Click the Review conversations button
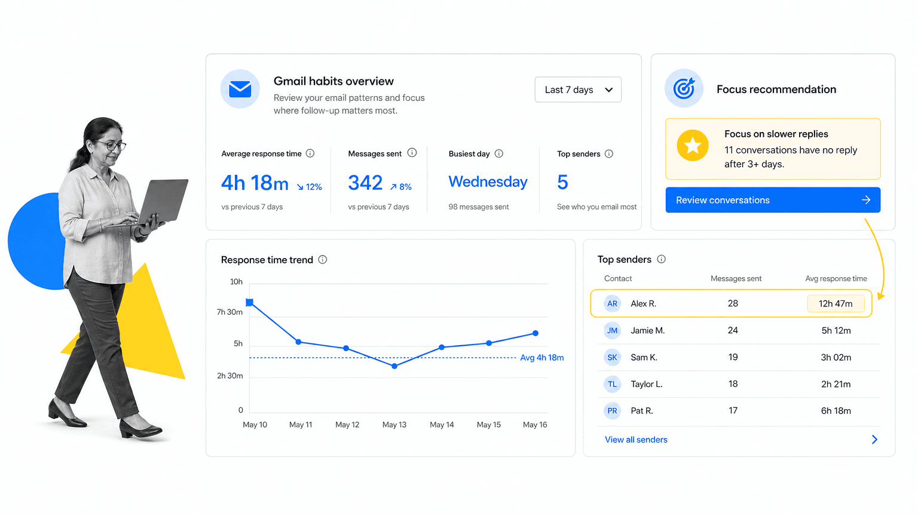This screenshot has width=918, height=516. tap(773, 200)
